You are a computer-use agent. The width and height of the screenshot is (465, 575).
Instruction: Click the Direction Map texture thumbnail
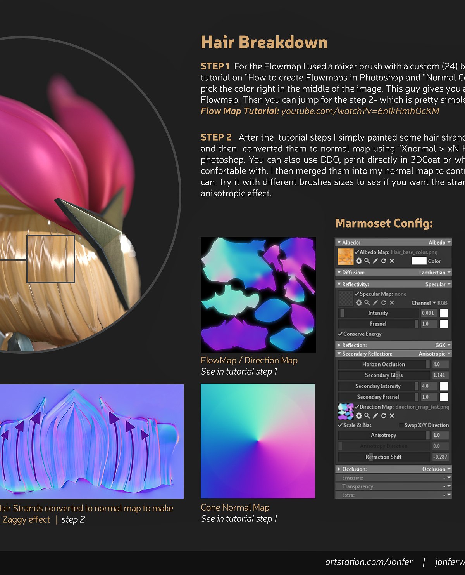pyautogui.click(x=346, y=412)
